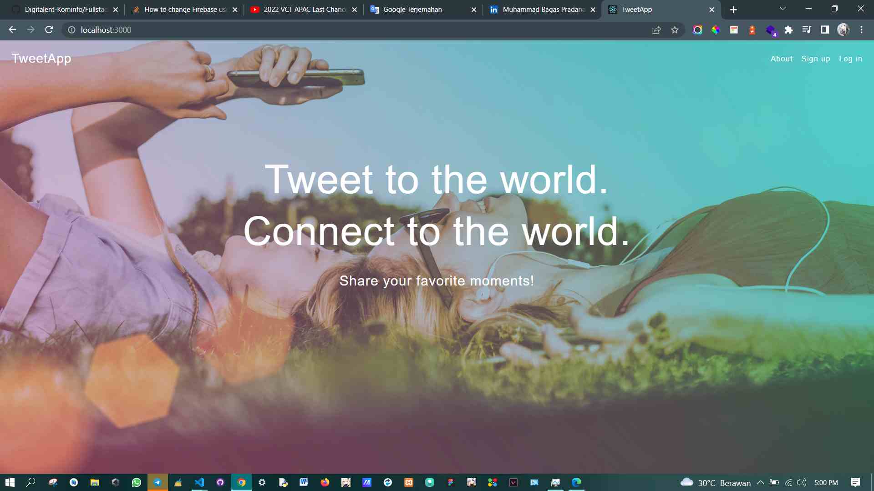Click the rainbow color picker extension icon
Screen dimensions: 874x491
click(716, 30)
